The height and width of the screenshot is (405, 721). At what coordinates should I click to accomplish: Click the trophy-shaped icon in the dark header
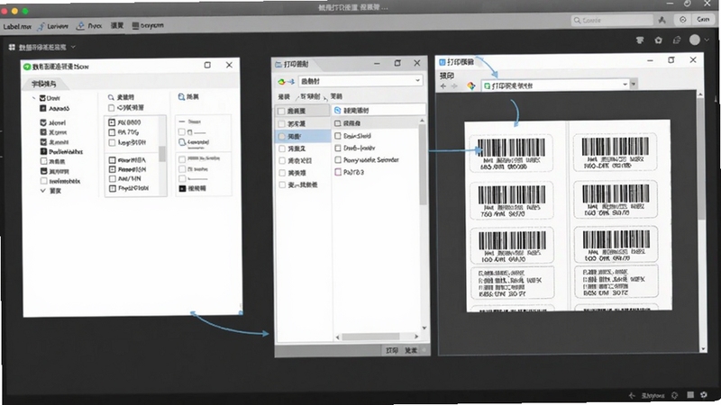(640, 40)
